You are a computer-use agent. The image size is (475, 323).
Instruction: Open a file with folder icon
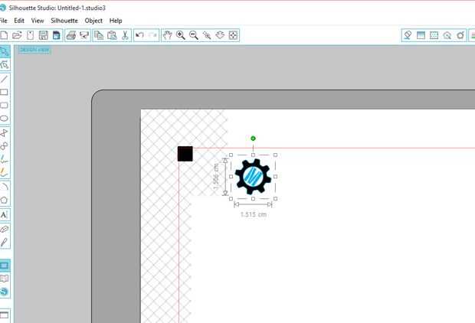[x=17, y=35]
